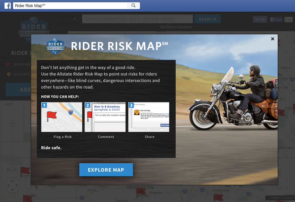Open the Get Riding Directions link
The width and height of the screenshot is (295, 202).
tap(175, 27)
